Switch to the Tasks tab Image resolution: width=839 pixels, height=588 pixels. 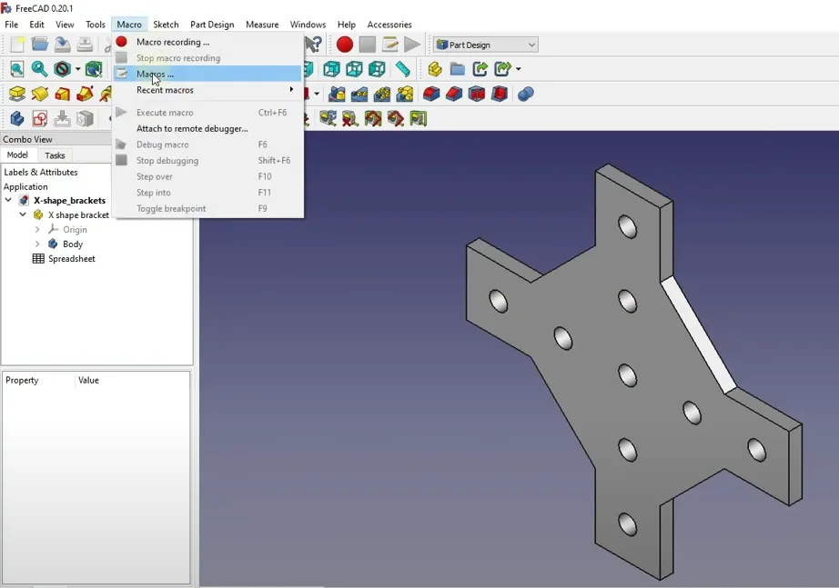point(55,155)
